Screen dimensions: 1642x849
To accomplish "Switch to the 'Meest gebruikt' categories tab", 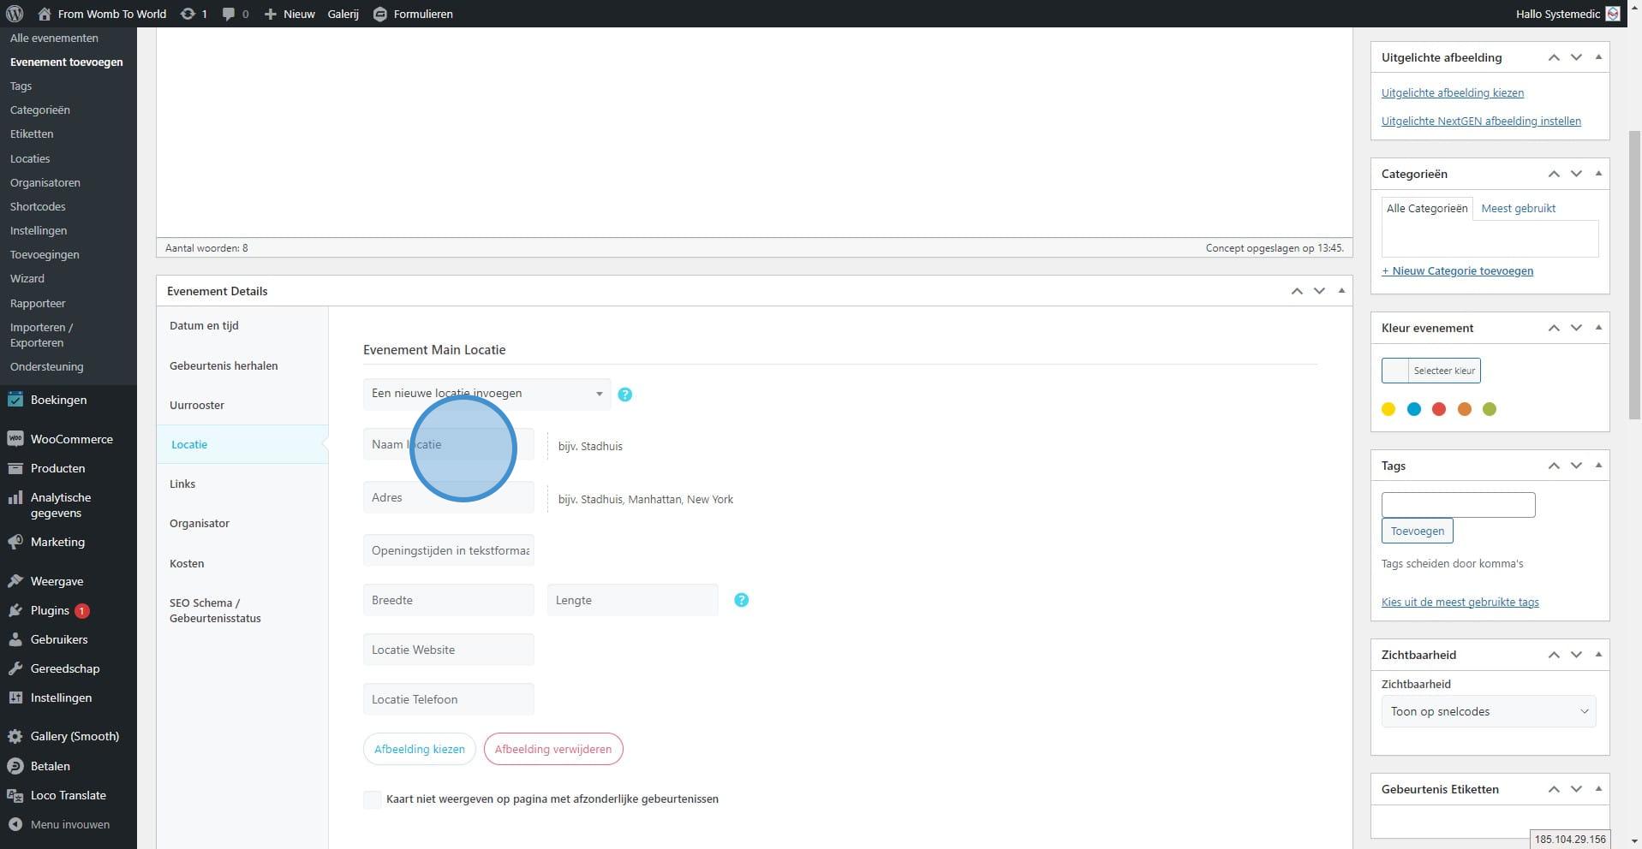I will click(1518, 208).
